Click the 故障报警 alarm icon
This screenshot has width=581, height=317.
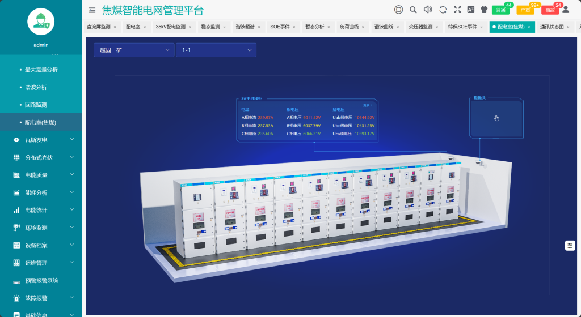coord(16,298)
